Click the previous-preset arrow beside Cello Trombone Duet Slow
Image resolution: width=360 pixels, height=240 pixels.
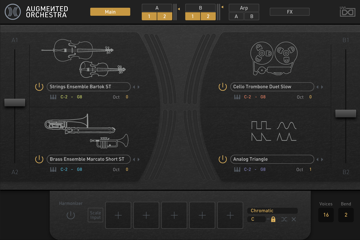pyautogui.click(x=318, y=87)
